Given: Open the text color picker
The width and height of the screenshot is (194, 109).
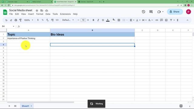Looking at the screenshot, I should click(x=108, y=20).
